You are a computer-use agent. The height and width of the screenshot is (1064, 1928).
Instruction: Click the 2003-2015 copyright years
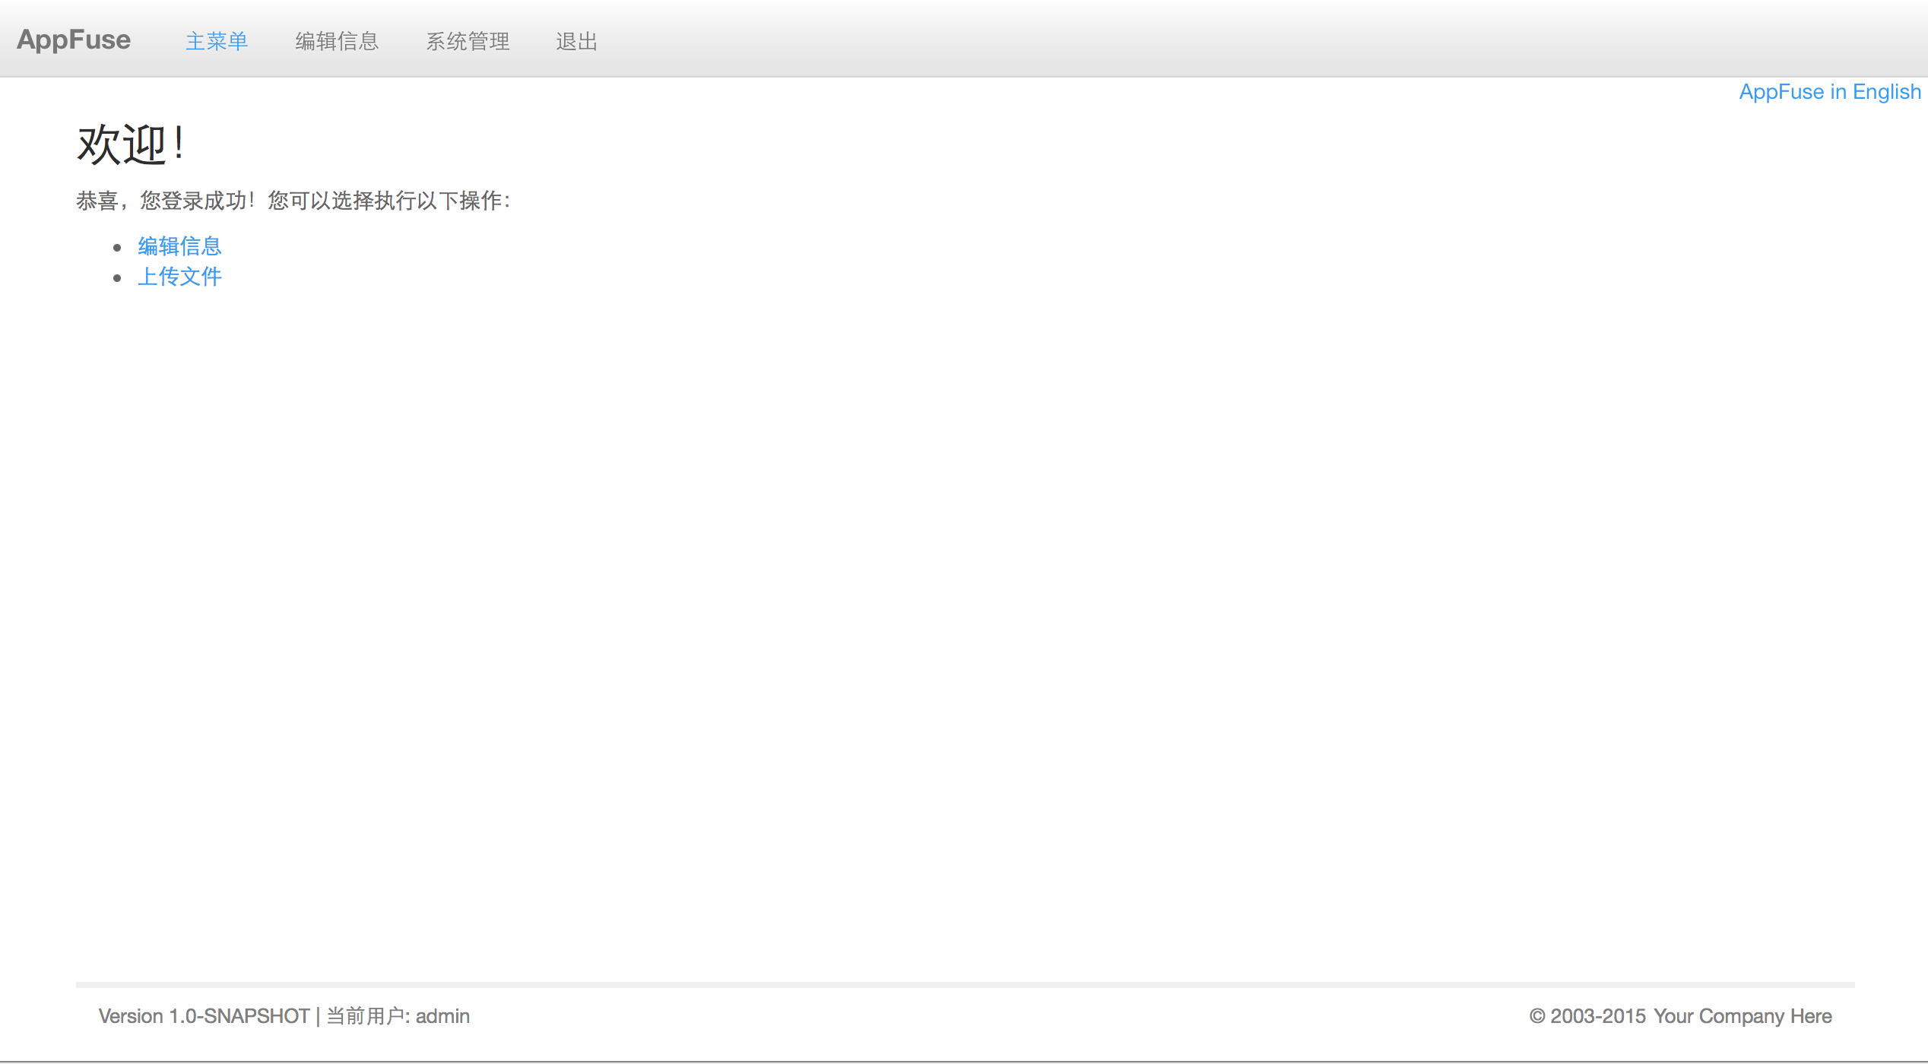point(1598,1016)
